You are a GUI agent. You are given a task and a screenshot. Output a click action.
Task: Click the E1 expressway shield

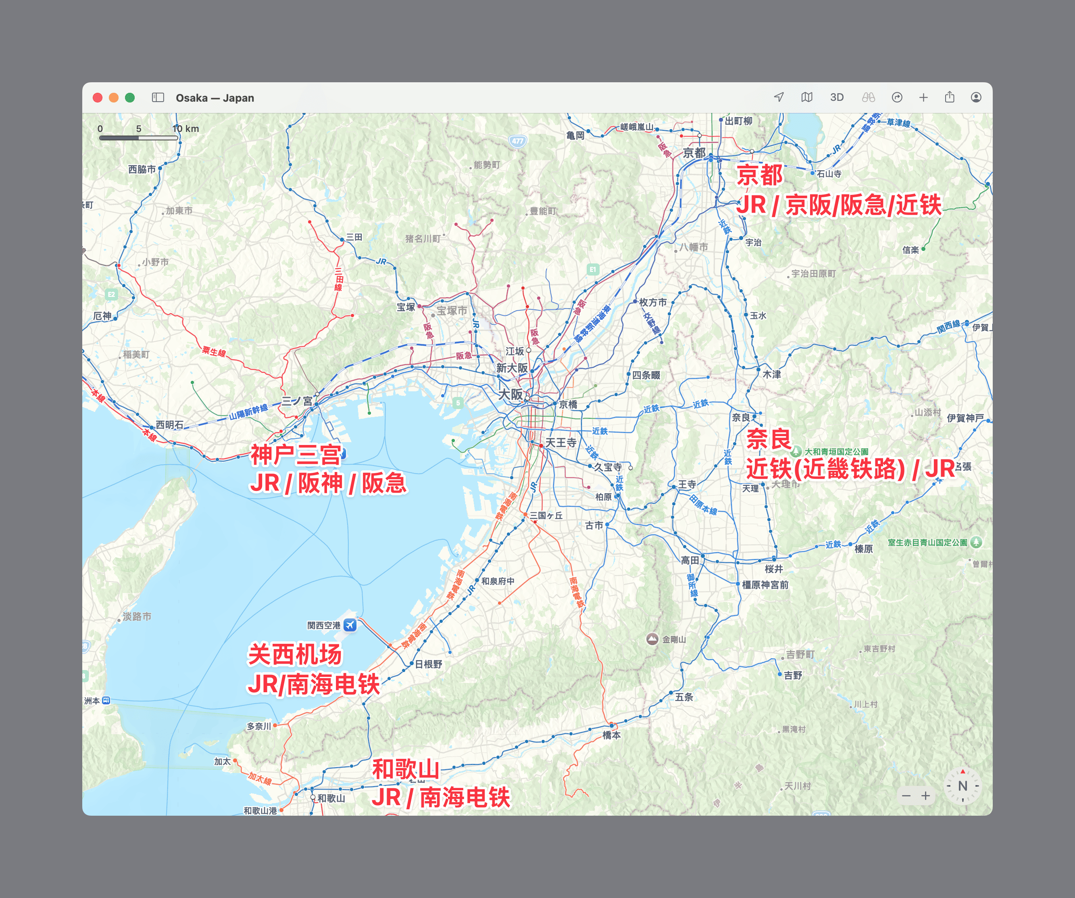click(593, 269)
